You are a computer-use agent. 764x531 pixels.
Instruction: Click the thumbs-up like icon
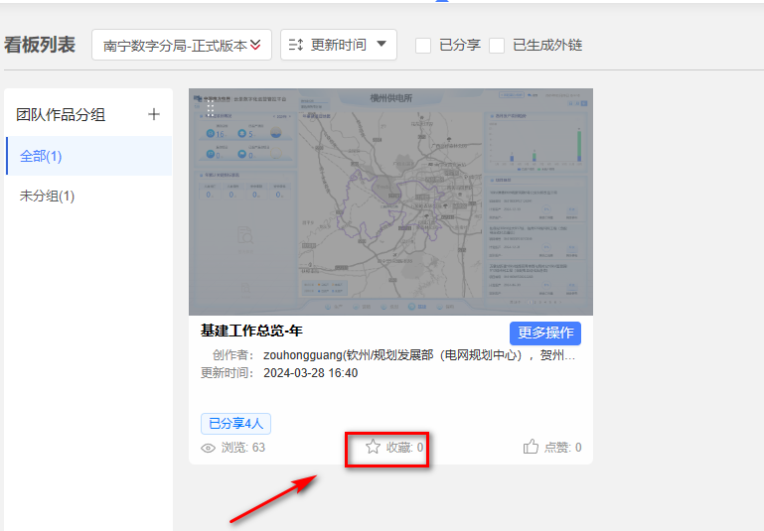[x=531, y=447]
